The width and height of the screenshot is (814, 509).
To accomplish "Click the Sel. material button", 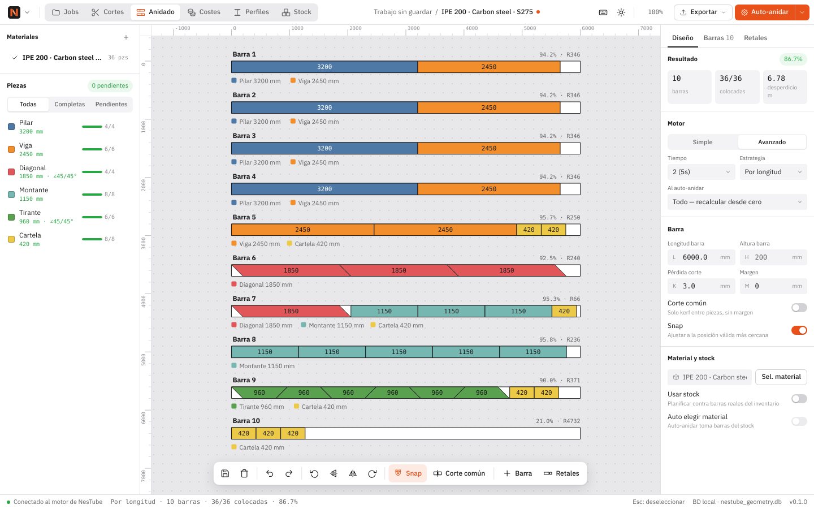I will (x=781, y=377).
